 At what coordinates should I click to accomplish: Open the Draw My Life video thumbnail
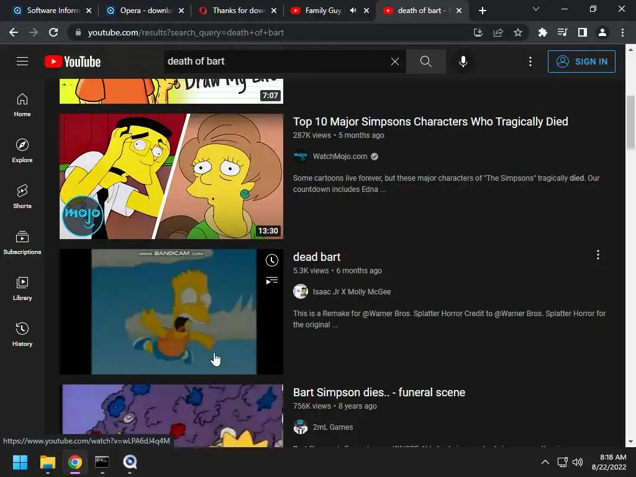point(171,91)
